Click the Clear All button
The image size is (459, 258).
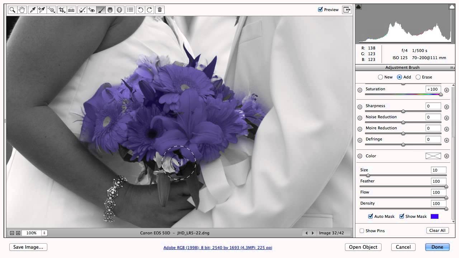(437, 230)
